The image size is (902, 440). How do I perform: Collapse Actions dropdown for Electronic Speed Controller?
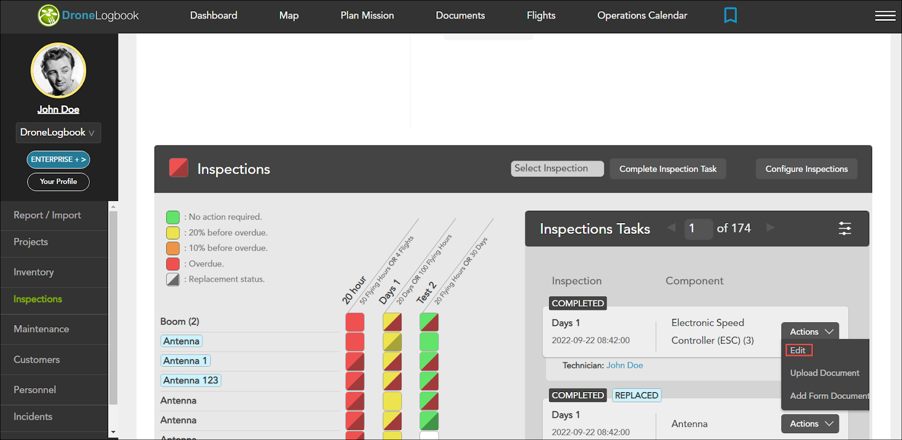coord(810,332)
